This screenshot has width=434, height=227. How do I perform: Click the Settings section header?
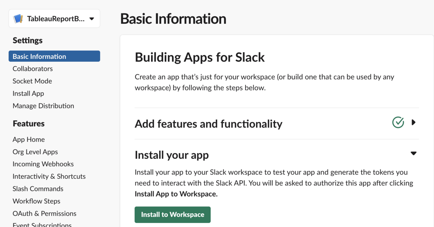[27, 40]
